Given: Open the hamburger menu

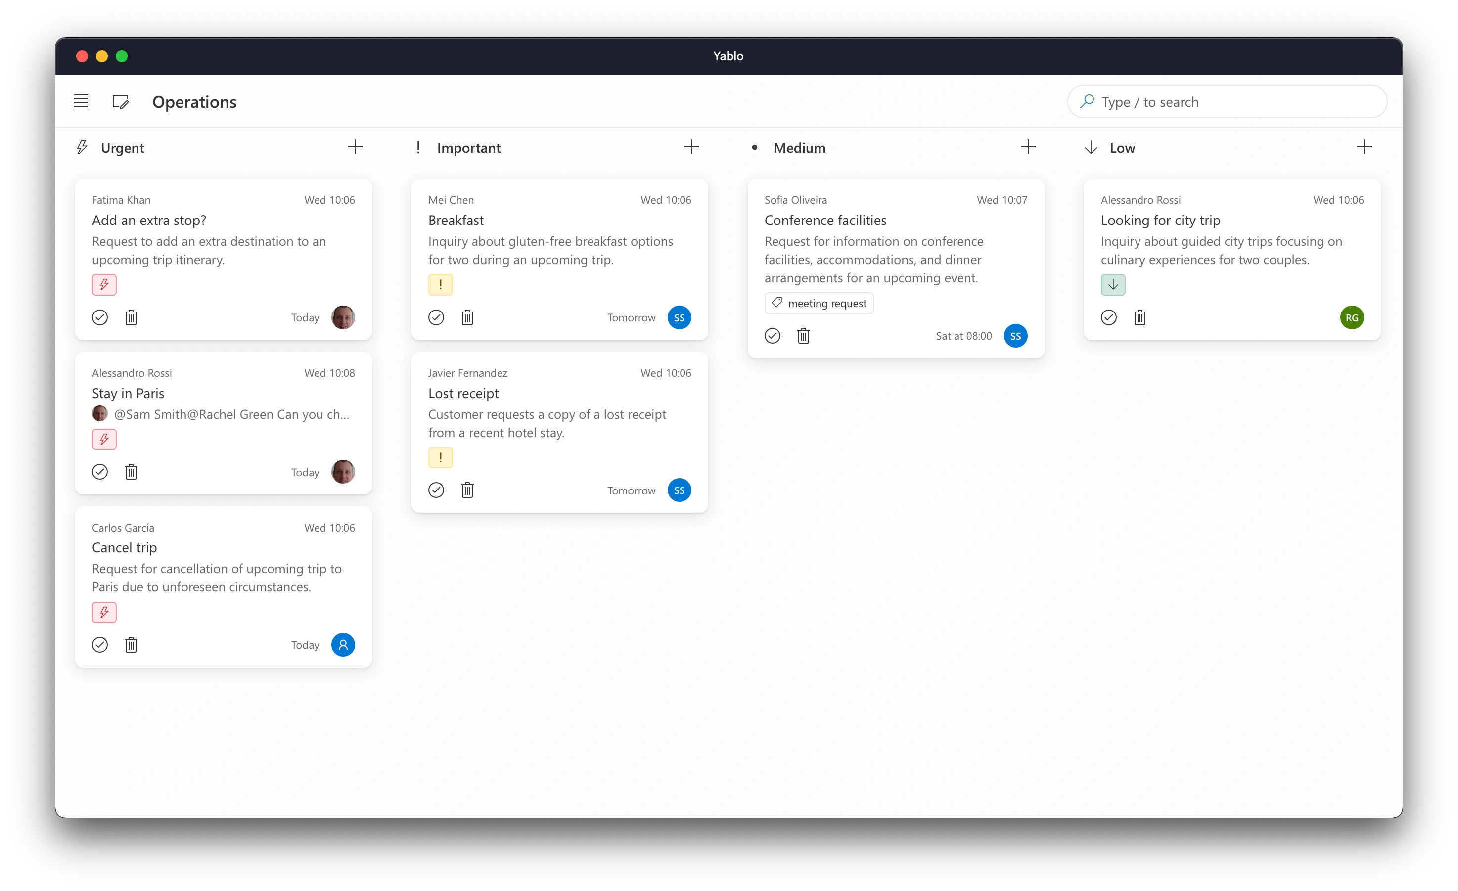Looking at the screenshot, I should point(81,101).
